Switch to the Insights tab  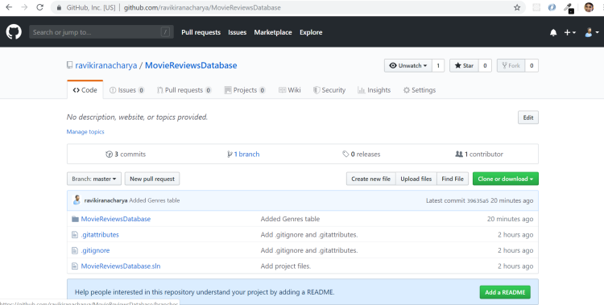(x=374, y=90)
